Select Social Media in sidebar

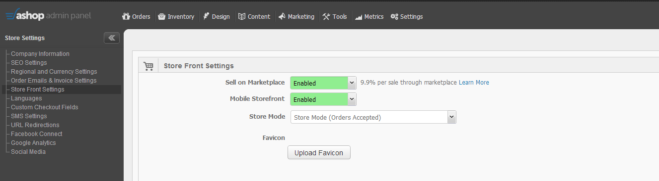[x=28, y=152]
